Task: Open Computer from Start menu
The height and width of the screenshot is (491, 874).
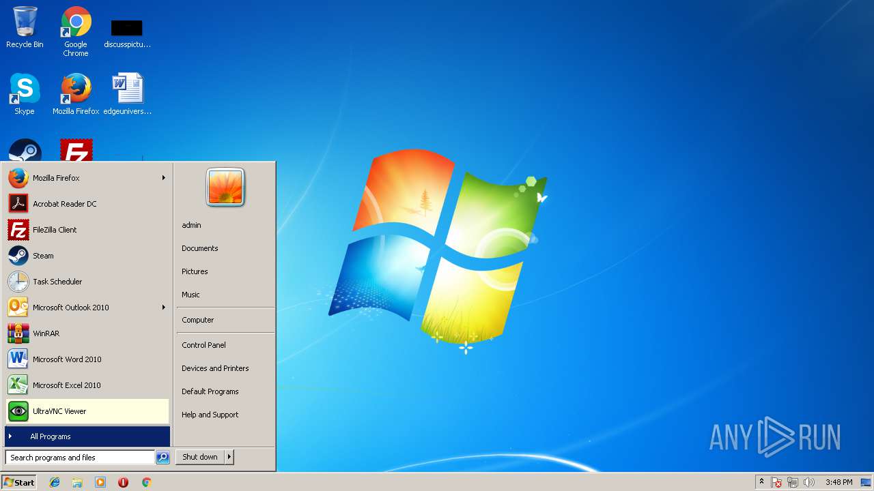Action: click(x=197, y=320)
